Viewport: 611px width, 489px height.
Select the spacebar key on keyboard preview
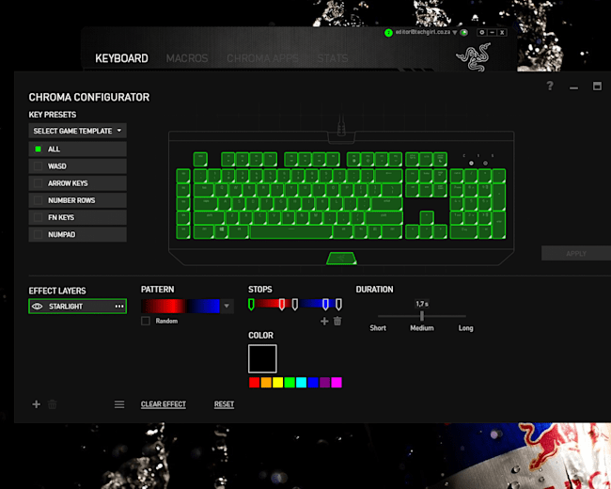click(291, 231)
